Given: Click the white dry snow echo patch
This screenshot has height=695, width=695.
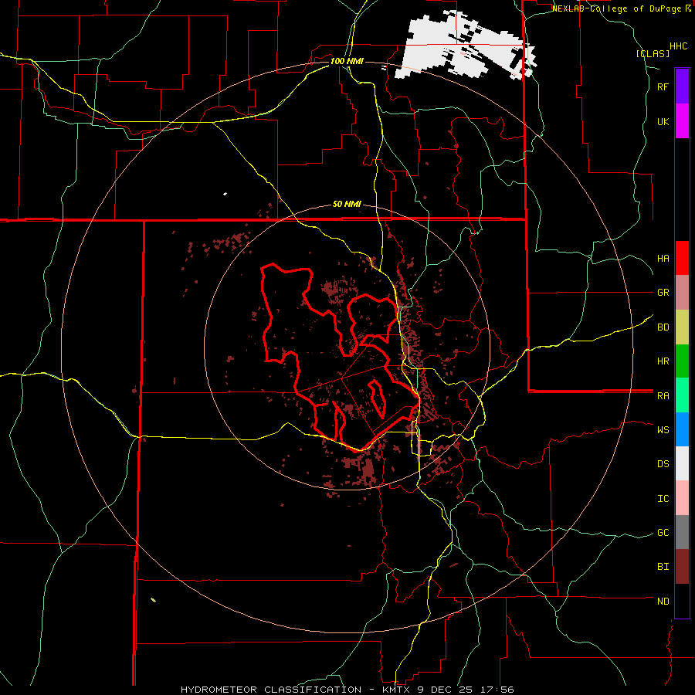Looking at the screenshot, I should coord(466,46).
